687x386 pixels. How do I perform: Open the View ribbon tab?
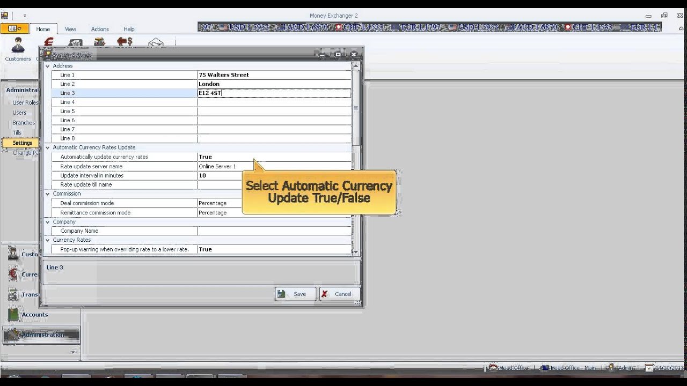(70, 29)
